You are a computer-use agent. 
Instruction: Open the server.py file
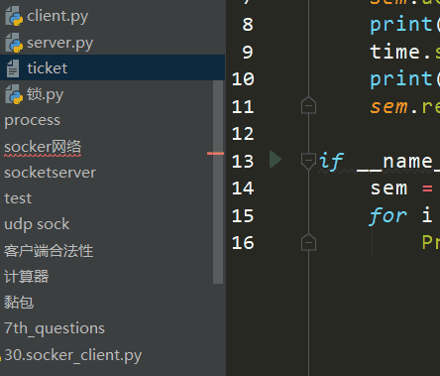[60, 43]
